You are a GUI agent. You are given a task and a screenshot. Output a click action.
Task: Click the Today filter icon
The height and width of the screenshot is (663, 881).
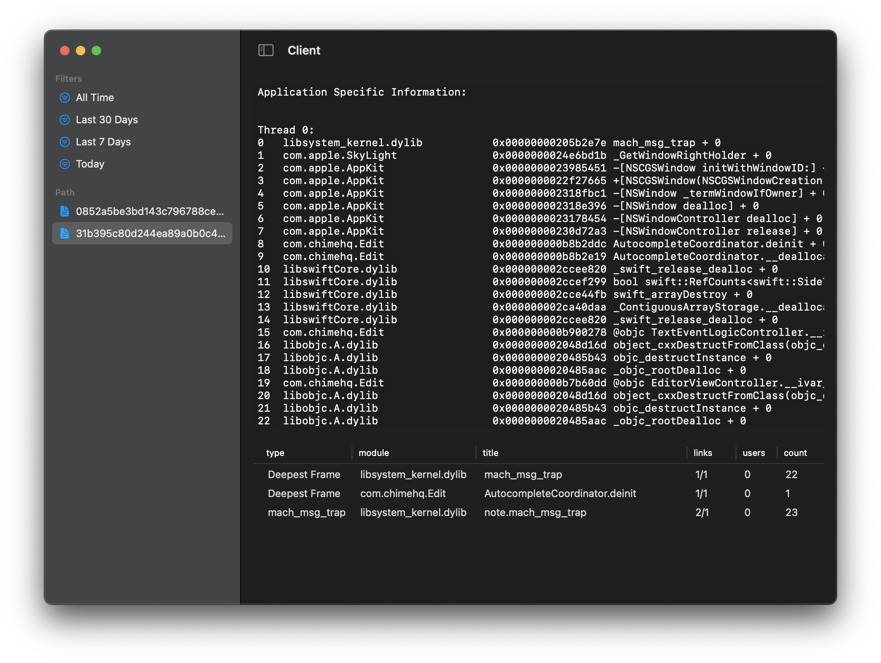[64, 164]
